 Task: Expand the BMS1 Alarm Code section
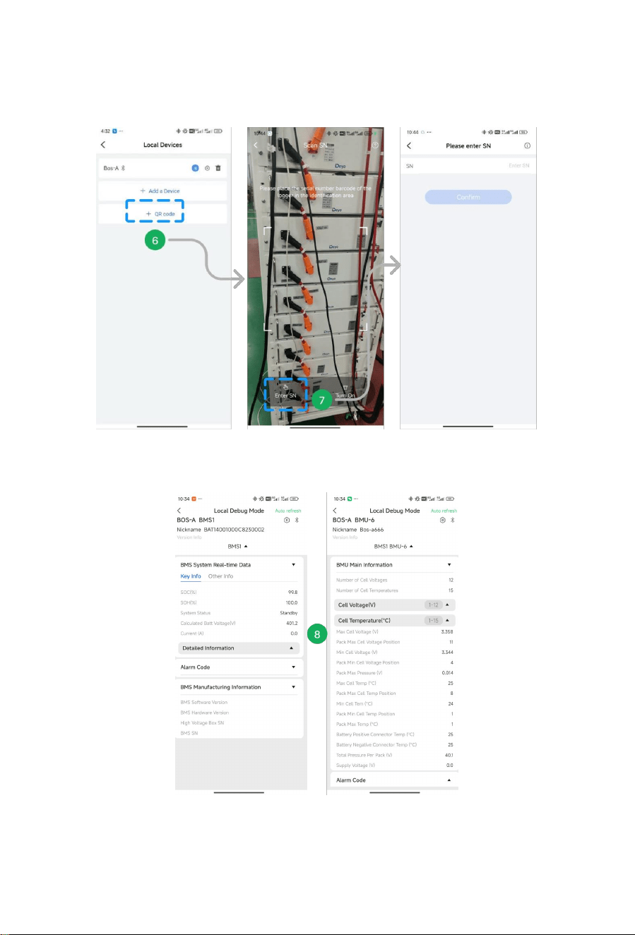(239, 667)
